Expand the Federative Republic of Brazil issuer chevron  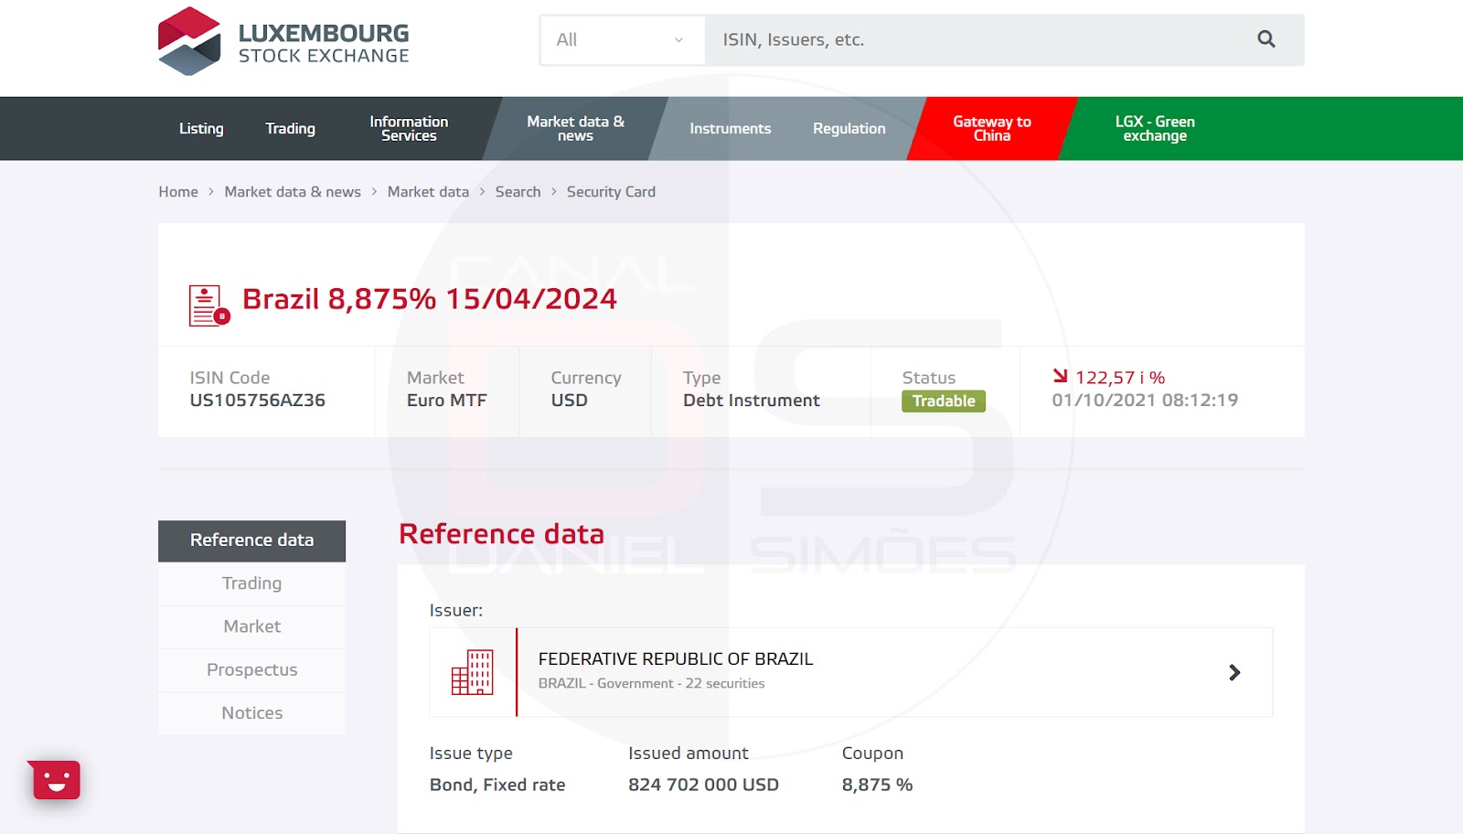point(1234,672)
